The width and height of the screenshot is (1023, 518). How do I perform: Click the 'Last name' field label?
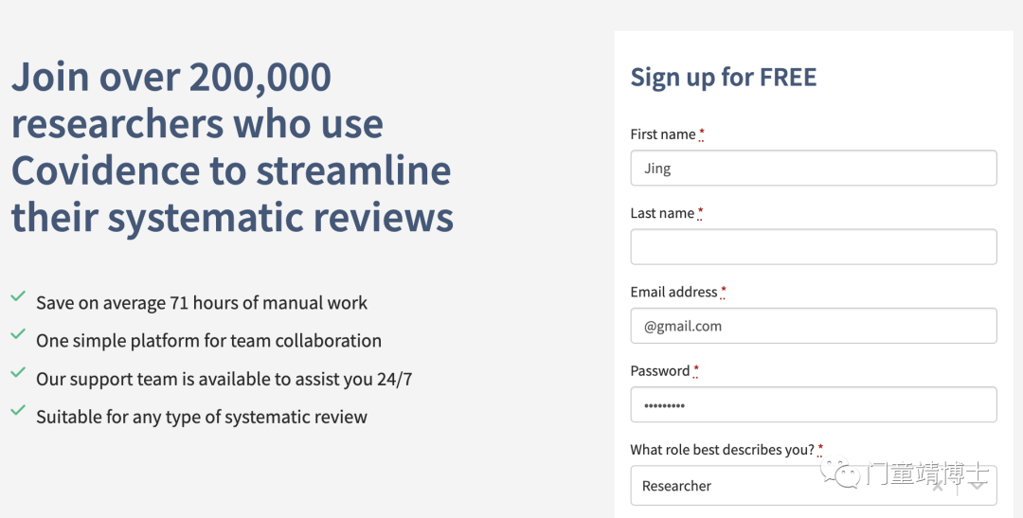[662, 213]
